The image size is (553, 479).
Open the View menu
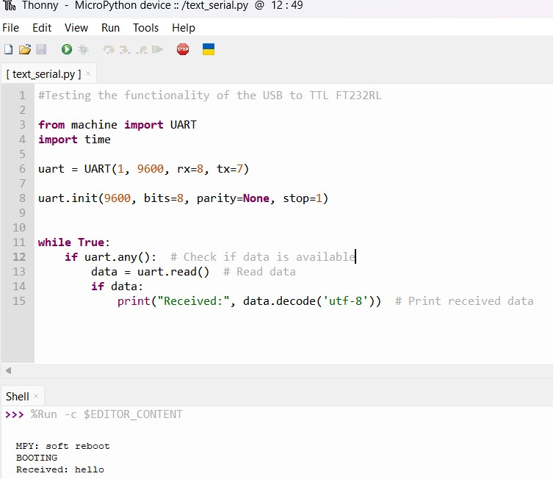tap(76, 28)
